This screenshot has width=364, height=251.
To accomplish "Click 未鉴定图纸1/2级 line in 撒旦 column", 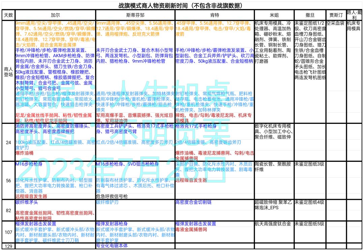I will (x=309, y=23).
